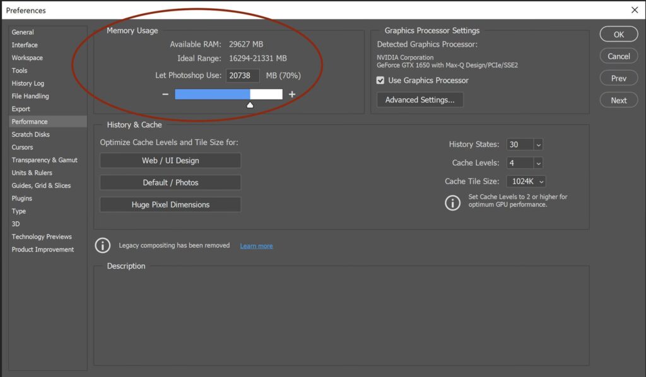
Task: Select the Scratch Disks category
Action: (x=30, y=134)
